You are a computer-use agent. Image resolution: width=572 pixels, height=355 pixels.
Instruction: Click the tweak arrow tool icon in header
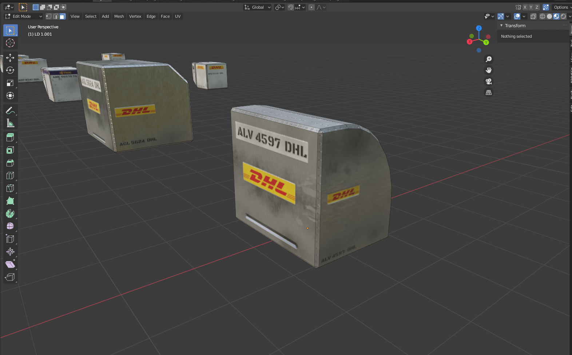[x=23, y=7]
